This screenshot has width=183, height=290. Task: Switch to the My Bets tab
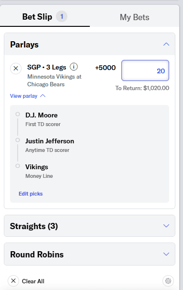click(x=135, y=17)
